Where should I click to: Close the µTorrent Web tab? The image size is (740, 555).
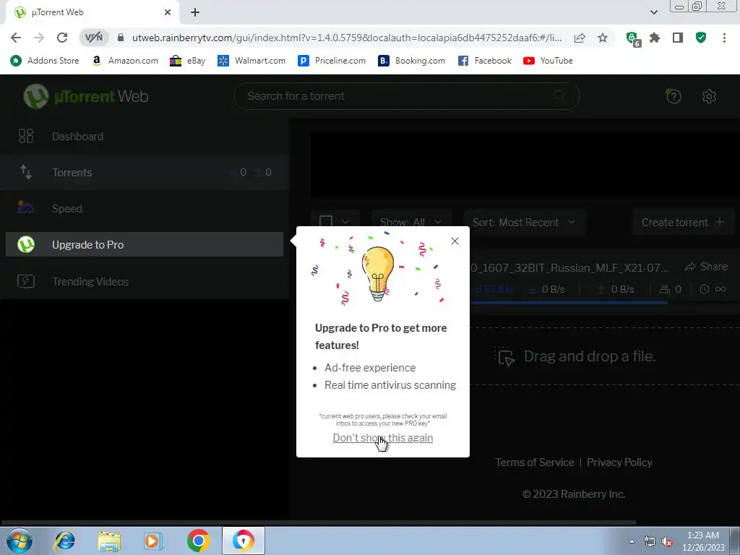point(168,12)
